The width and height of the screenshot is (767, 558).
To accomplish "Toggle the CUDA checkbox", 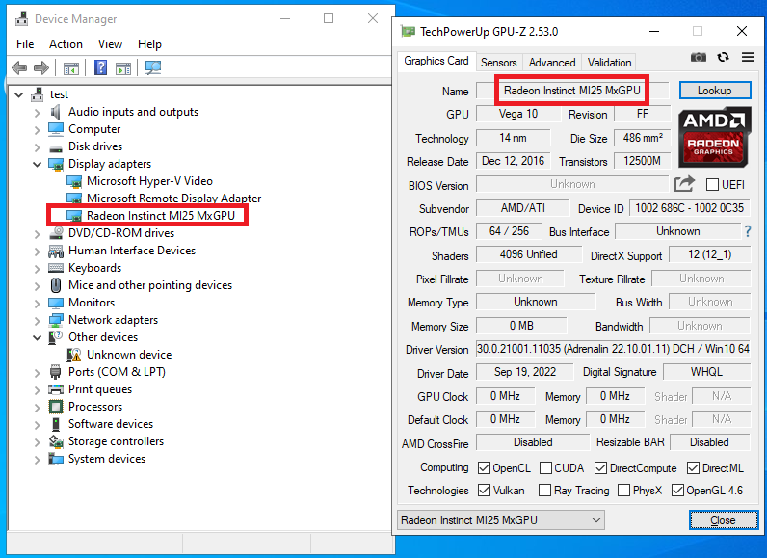I will point(545,468).
